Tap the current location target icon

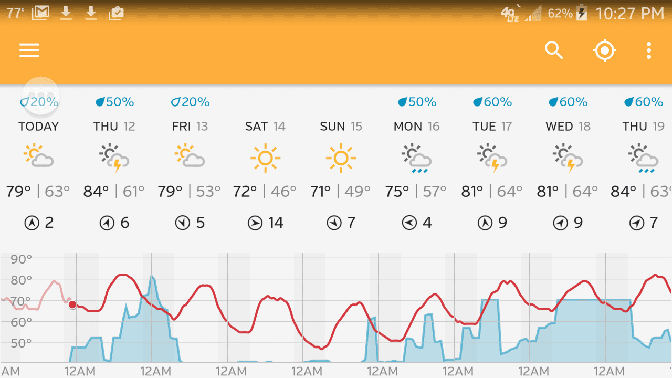click(604, 50)
